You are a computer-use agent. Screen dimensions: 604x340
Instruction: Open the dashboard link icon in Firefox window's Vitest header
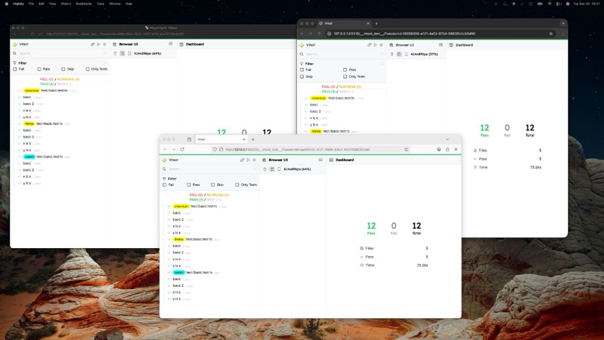click(242, 160)
